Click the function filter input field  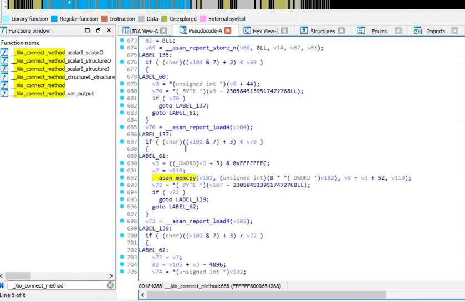(55, 285)
